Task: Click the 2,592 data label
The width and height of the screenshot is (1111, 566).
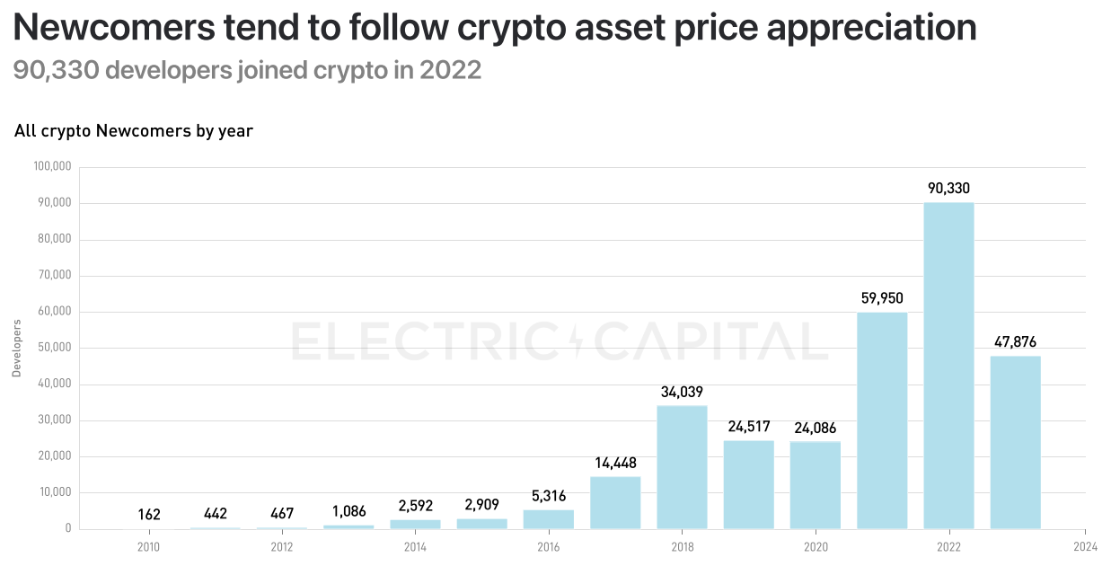Action: (x=415, y=507)
